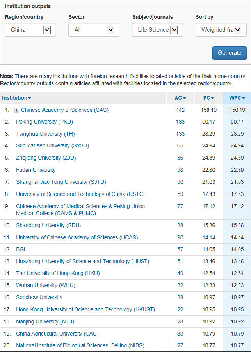Screen dimensions: 251x352
Task: Sort table by FC column header
Action: [x=208, y=98]
